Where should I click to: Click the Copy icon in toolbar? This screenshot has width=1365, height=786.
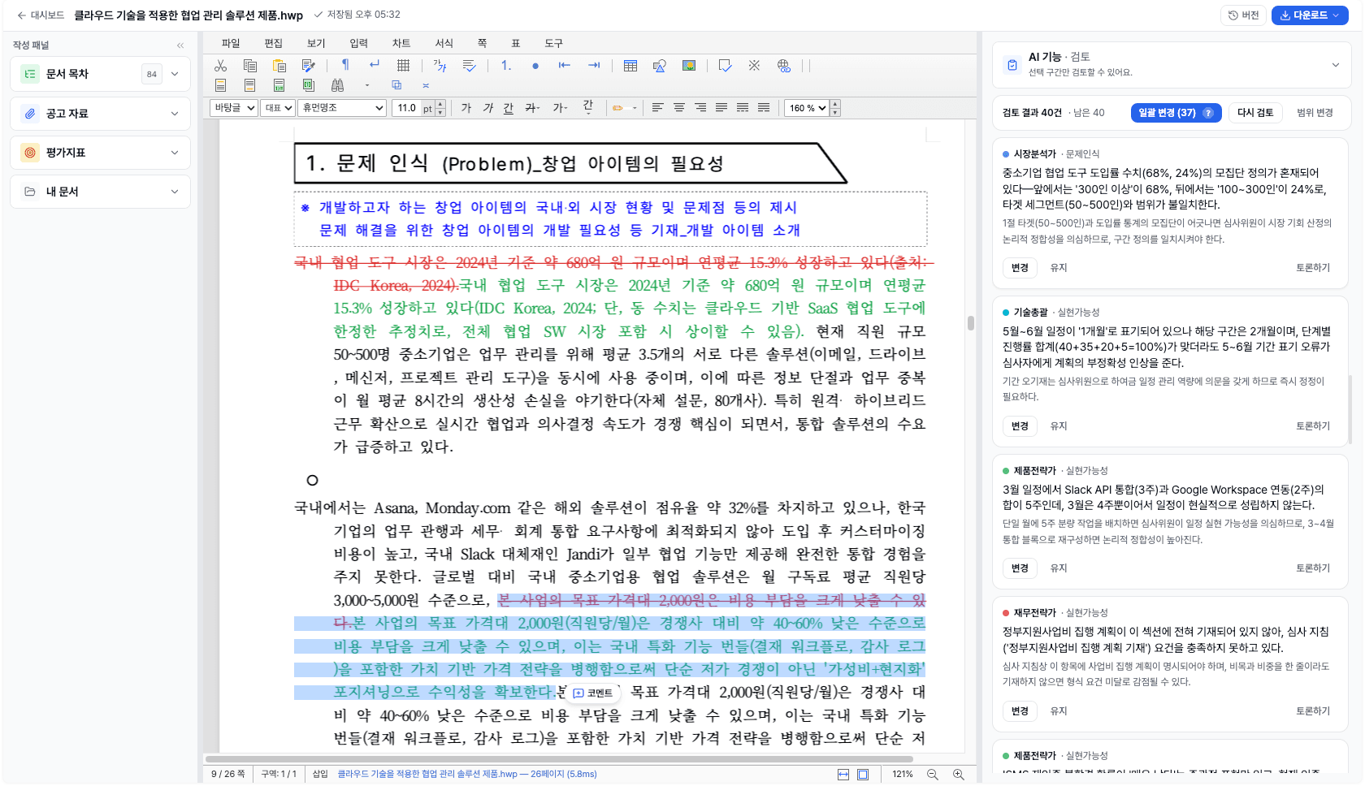pyautogui.click(x=250, y=66)
